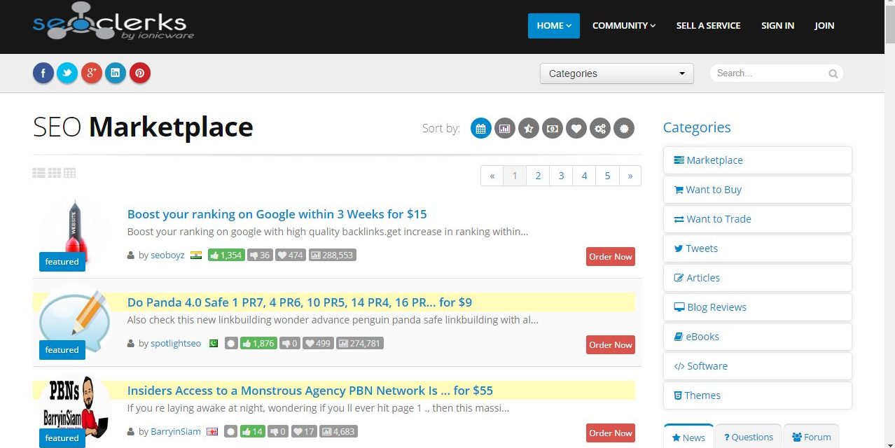Click seoboyz's 288,553 views badge

click(333, 255)
